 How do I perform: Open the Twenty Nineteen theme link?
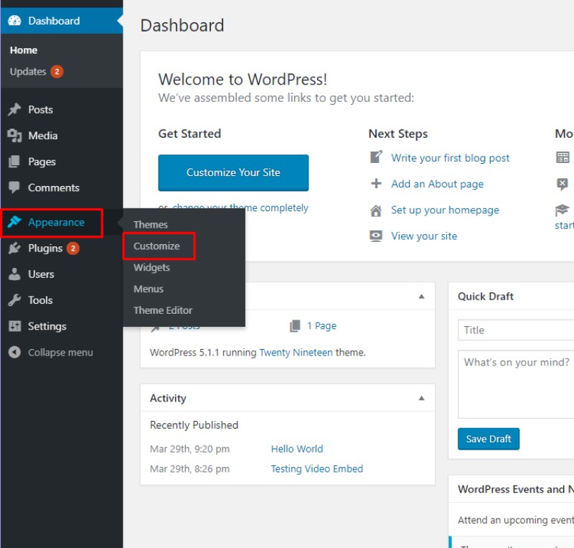(x=296, y=352)
